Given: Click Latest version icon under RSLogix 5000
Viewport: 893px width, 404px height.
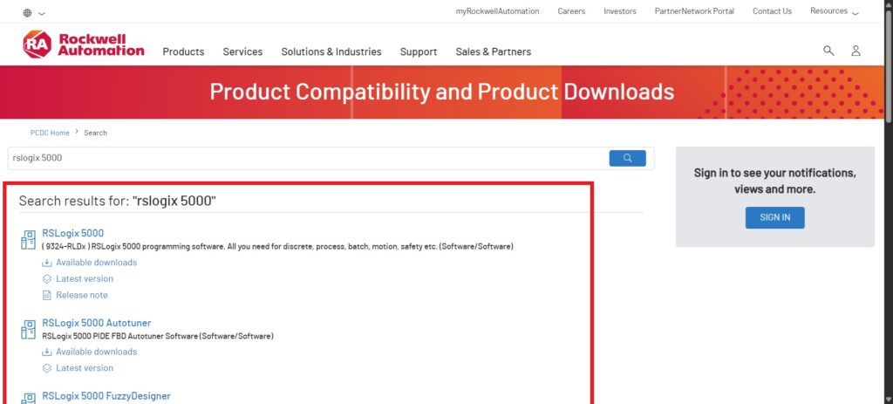Looking at the screenshot, I should [x=47, y=279].
